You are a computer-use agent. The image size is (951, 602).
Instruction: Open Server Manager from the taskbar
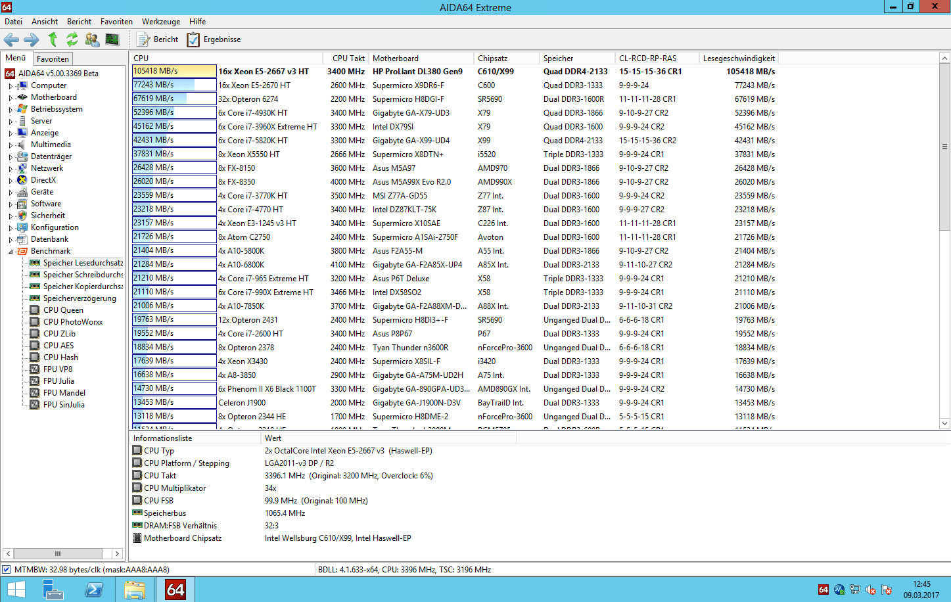(x=53, y=589)
